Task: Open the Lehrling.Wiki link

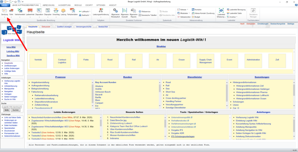Action: tap(13, 52)
